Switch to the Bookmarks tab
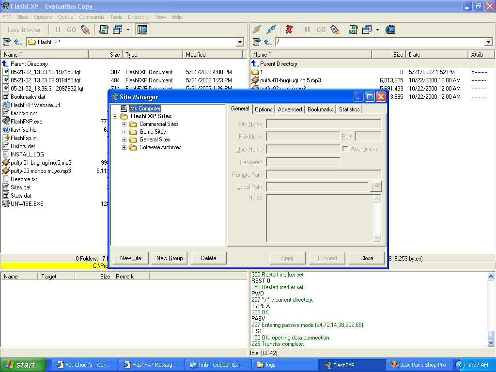 pos(320,109)
